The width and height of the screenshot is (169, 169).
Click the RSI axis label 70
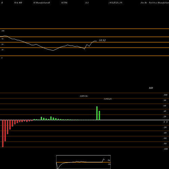tap(2, 39)
